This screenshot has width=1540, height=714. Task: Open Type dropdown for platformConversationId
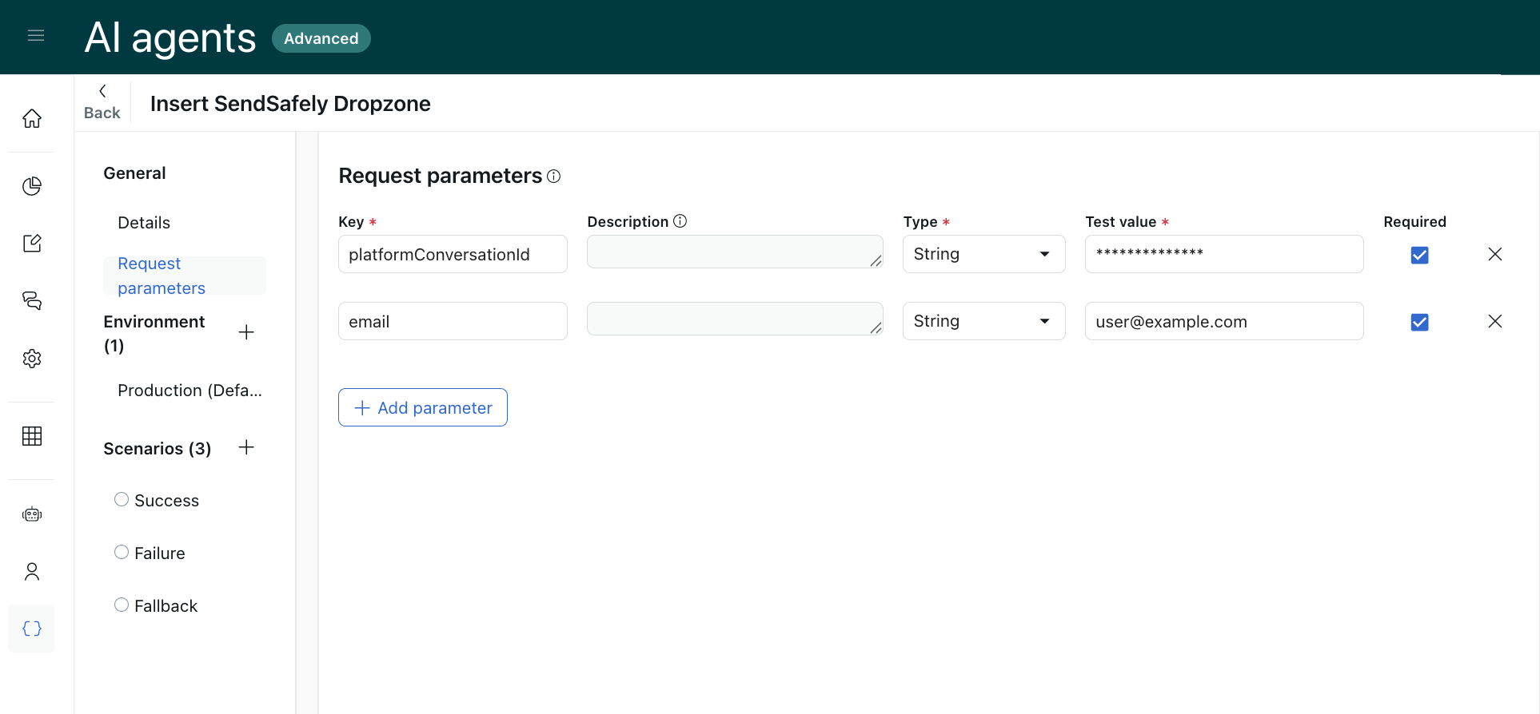[x=984, y=254]
